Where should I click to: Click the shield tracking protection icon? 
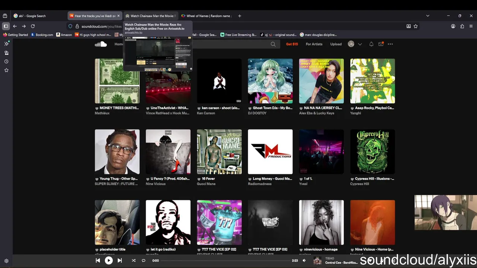point(70,26)
